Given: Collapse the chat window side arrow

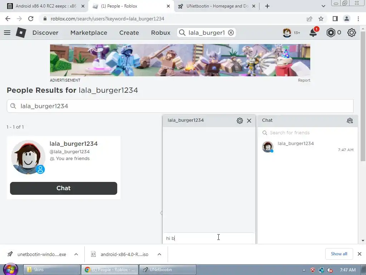Looking at the screenshot, I should click(x=161, y=213).
